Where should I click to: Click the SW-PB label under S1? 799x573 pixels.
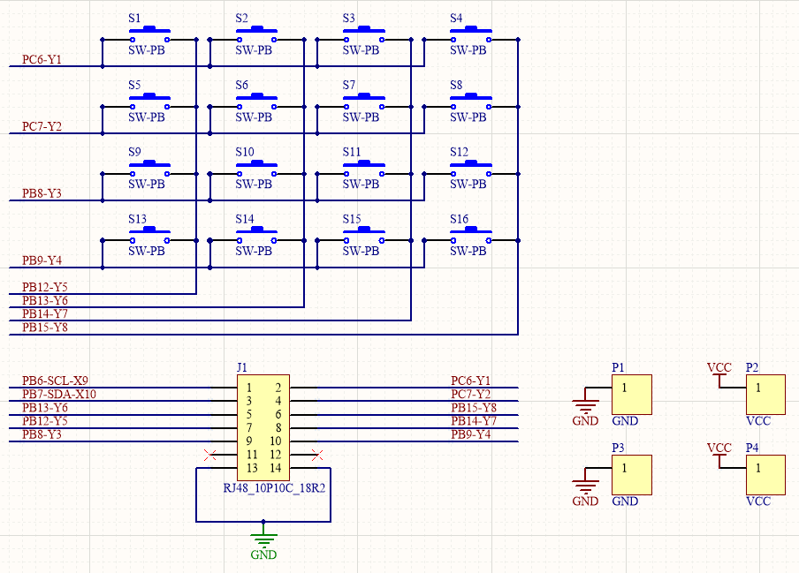147,50
